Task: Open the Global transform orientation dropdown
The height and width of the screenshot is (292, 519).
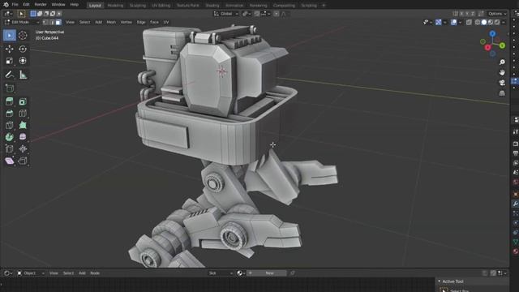Action: (x=226, y=14)
